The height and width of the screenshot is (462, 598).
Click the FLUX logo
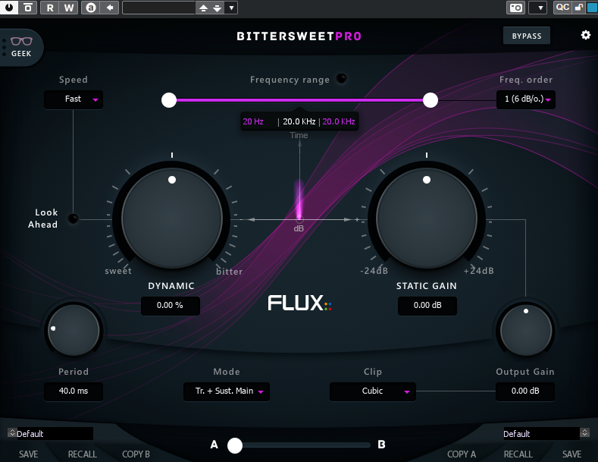tap(299, 303)
